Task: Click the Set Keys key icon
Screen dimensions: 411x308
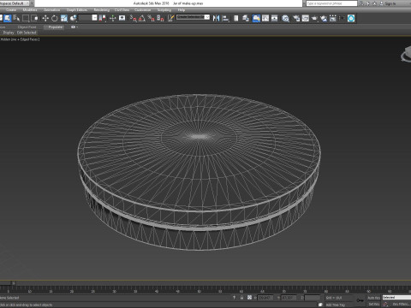Action: point(360,300)
